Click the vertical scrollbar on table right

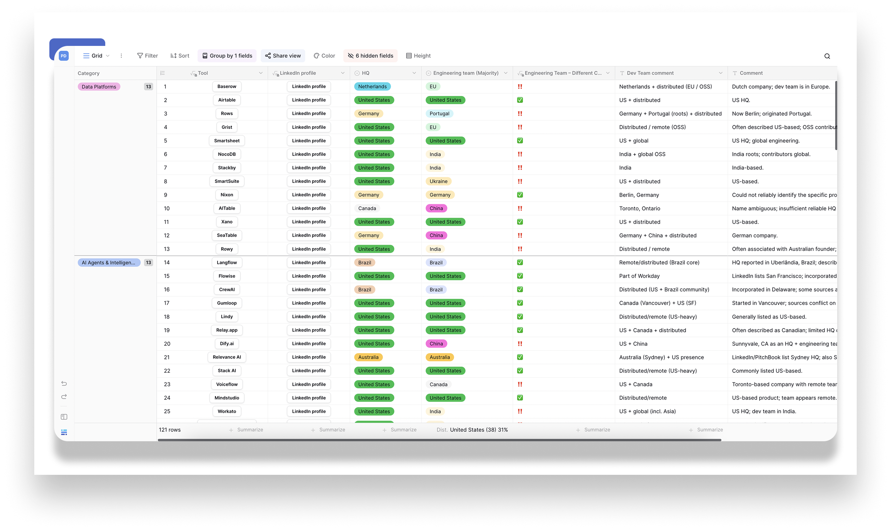[x=836, y=115]
